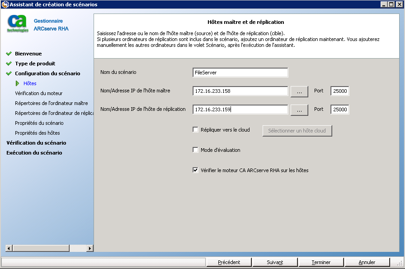Click the Nom du scénario text field

pyautogui.click(x=240, y=73)
